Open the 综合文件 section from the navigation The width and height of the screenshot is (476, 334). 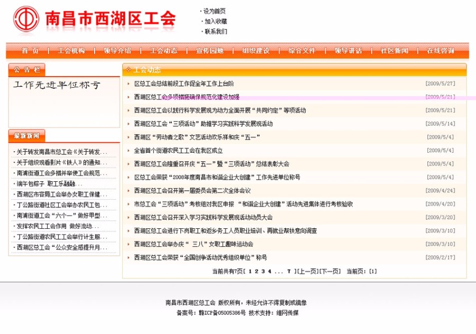pyautogui.click(x=302, y=51)
